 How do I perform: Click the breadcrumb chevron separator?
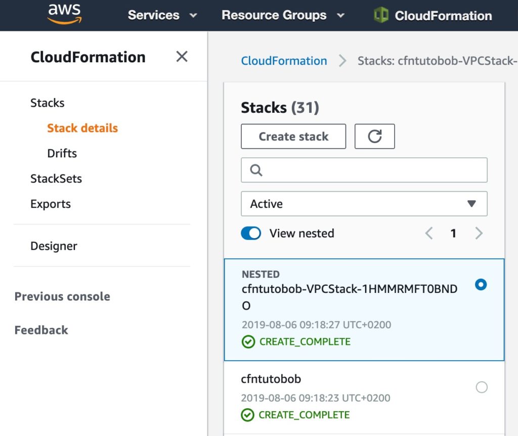342,61
